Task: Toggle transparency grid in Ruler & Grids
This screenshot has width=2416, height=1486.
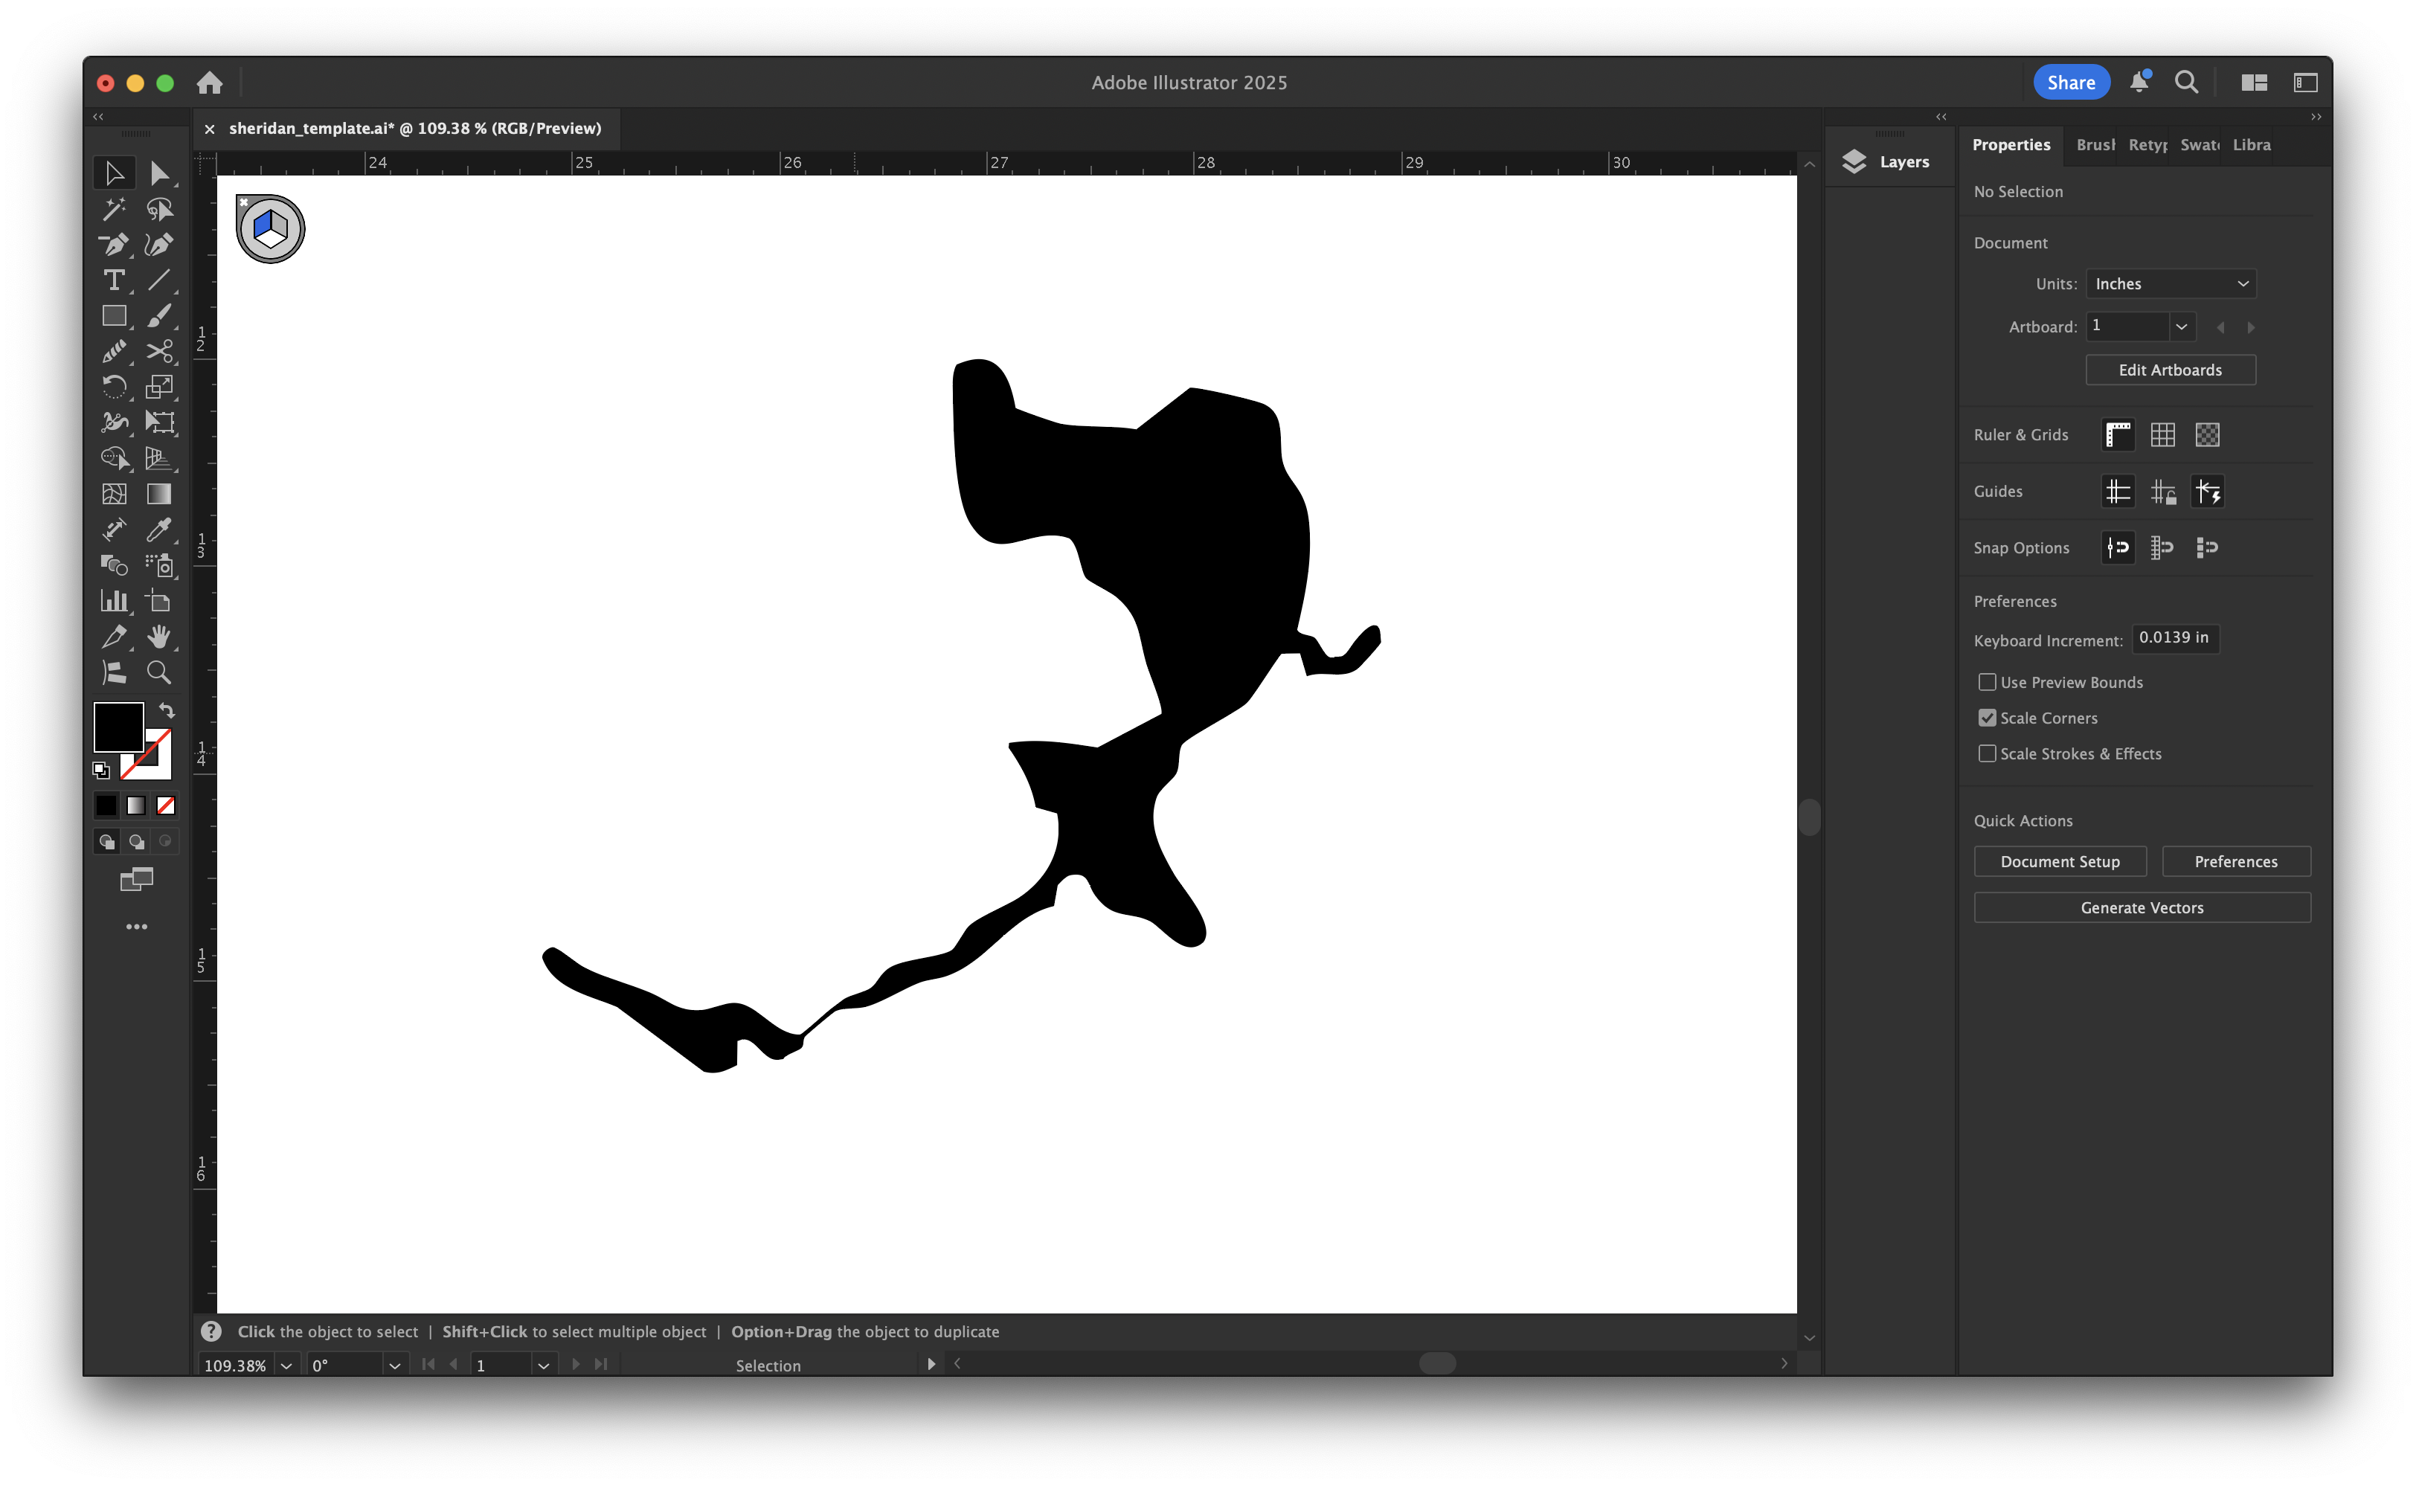Action: pos(2208,434)
